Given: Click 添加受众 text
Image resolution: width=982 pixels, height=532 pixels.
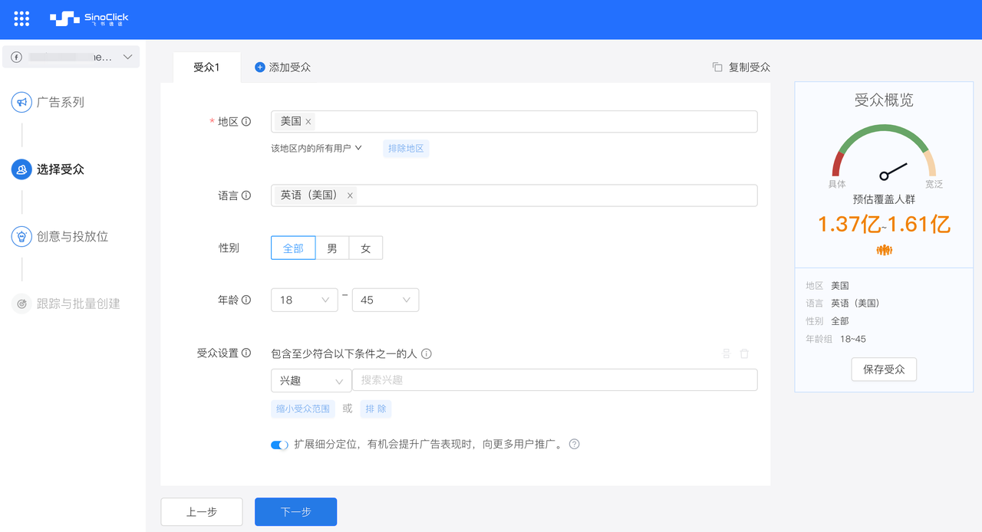Looking at the screenshot, I should click(x=290, y=67).
